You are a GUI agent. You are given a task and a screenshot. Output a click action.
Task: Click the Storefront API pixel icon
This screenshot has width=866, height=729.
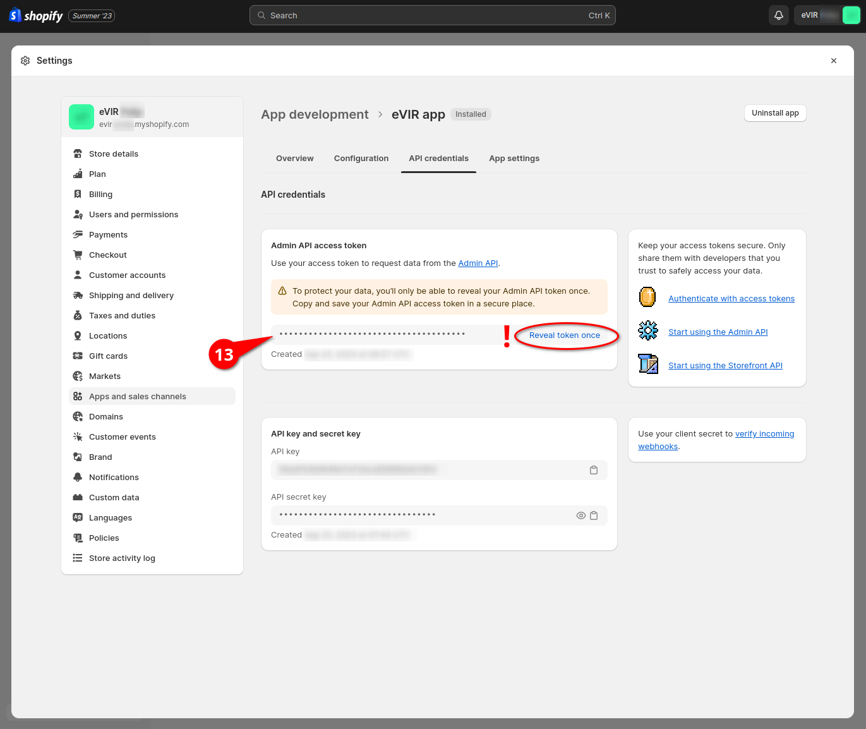648,364
